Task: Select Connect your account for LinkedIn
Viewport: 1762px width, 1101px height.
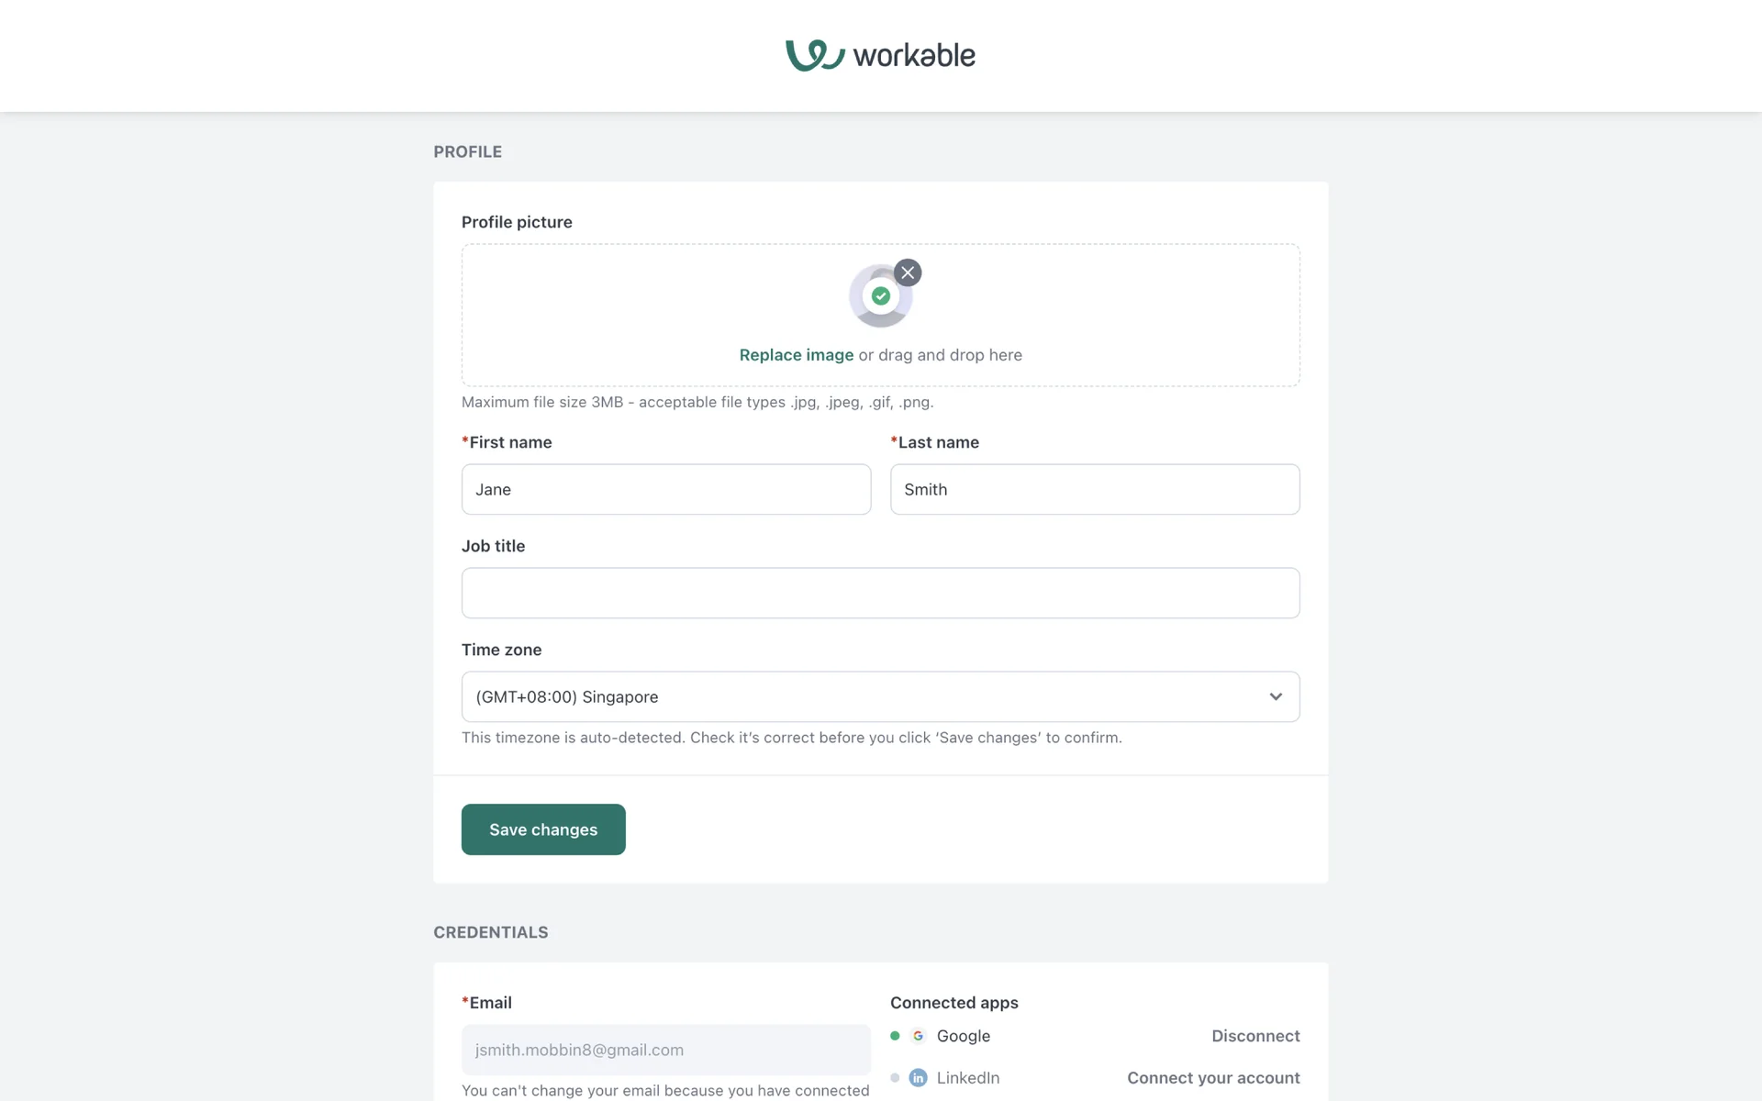Action: click(x=1212, y=1078)
